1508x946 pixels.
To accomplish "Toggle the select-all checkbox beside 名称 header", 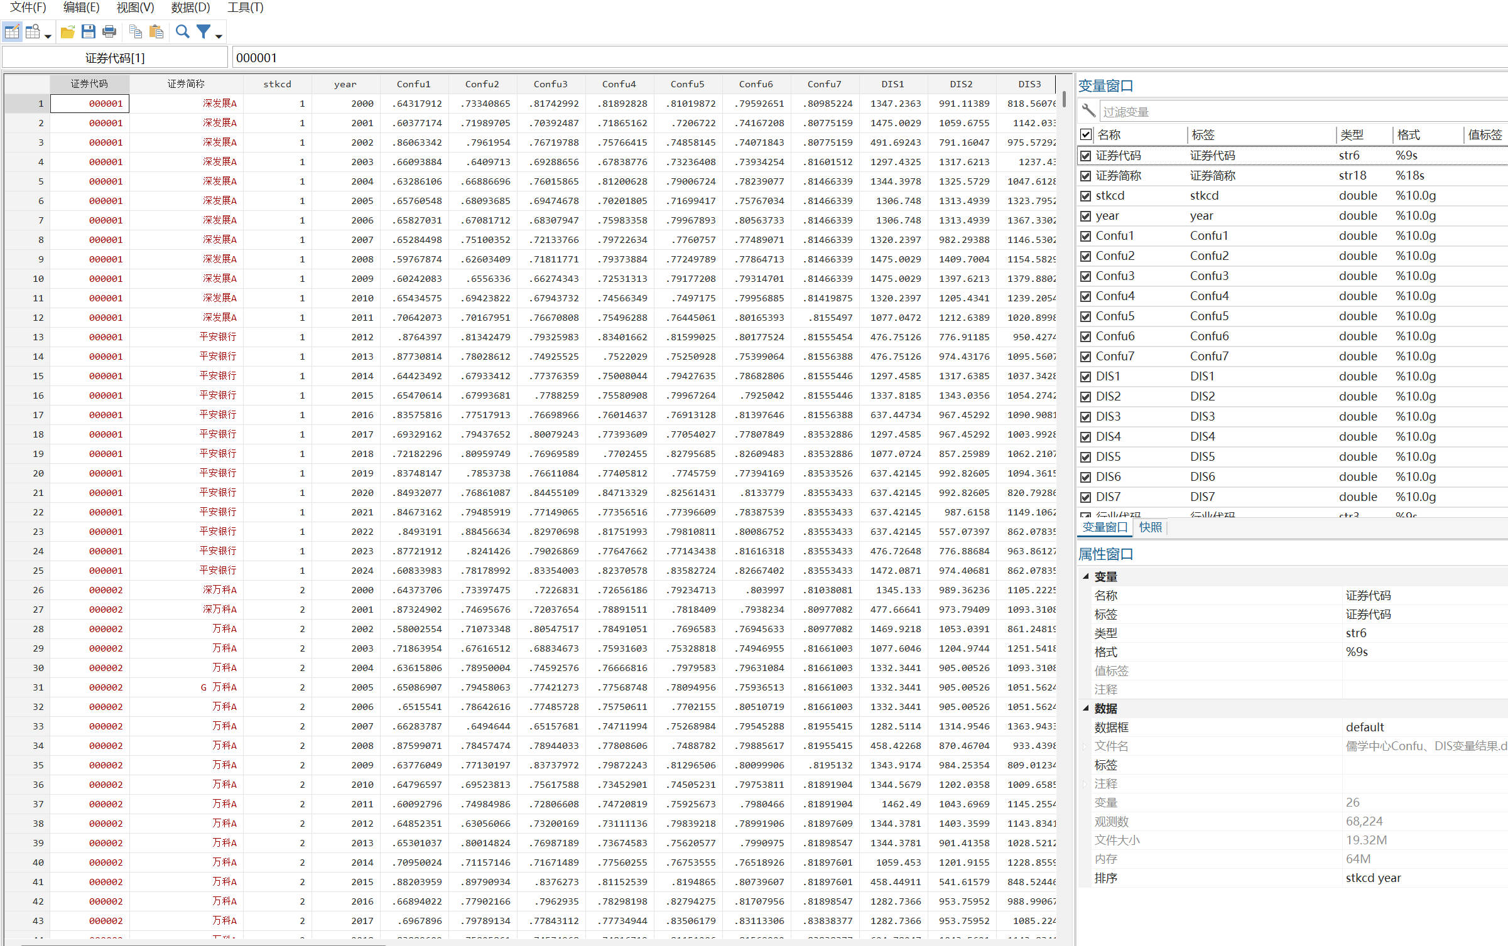I will pos(1086,134).
